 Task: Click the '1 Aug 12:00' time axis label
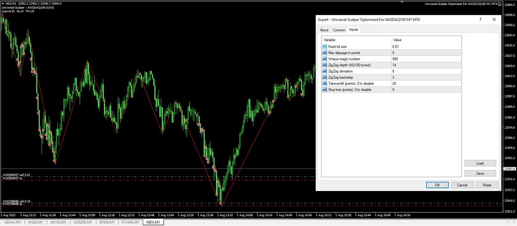point(87,215)
